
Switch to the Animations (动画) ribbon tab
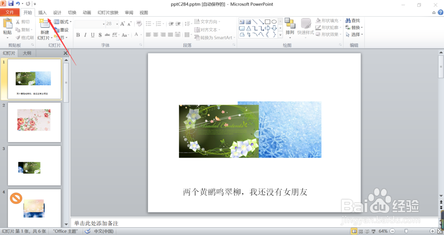pos(87,12)
